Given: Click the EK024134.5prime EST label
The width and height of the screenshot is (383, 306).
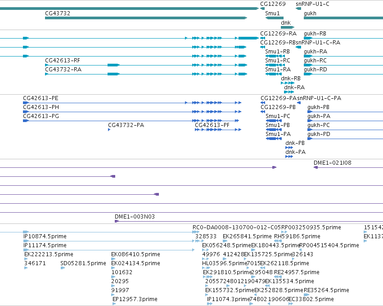Looking at the screenshot, I should pos(135,264).
